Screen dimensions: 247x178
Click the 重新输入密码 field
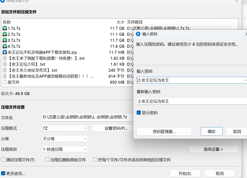[192, 101]
